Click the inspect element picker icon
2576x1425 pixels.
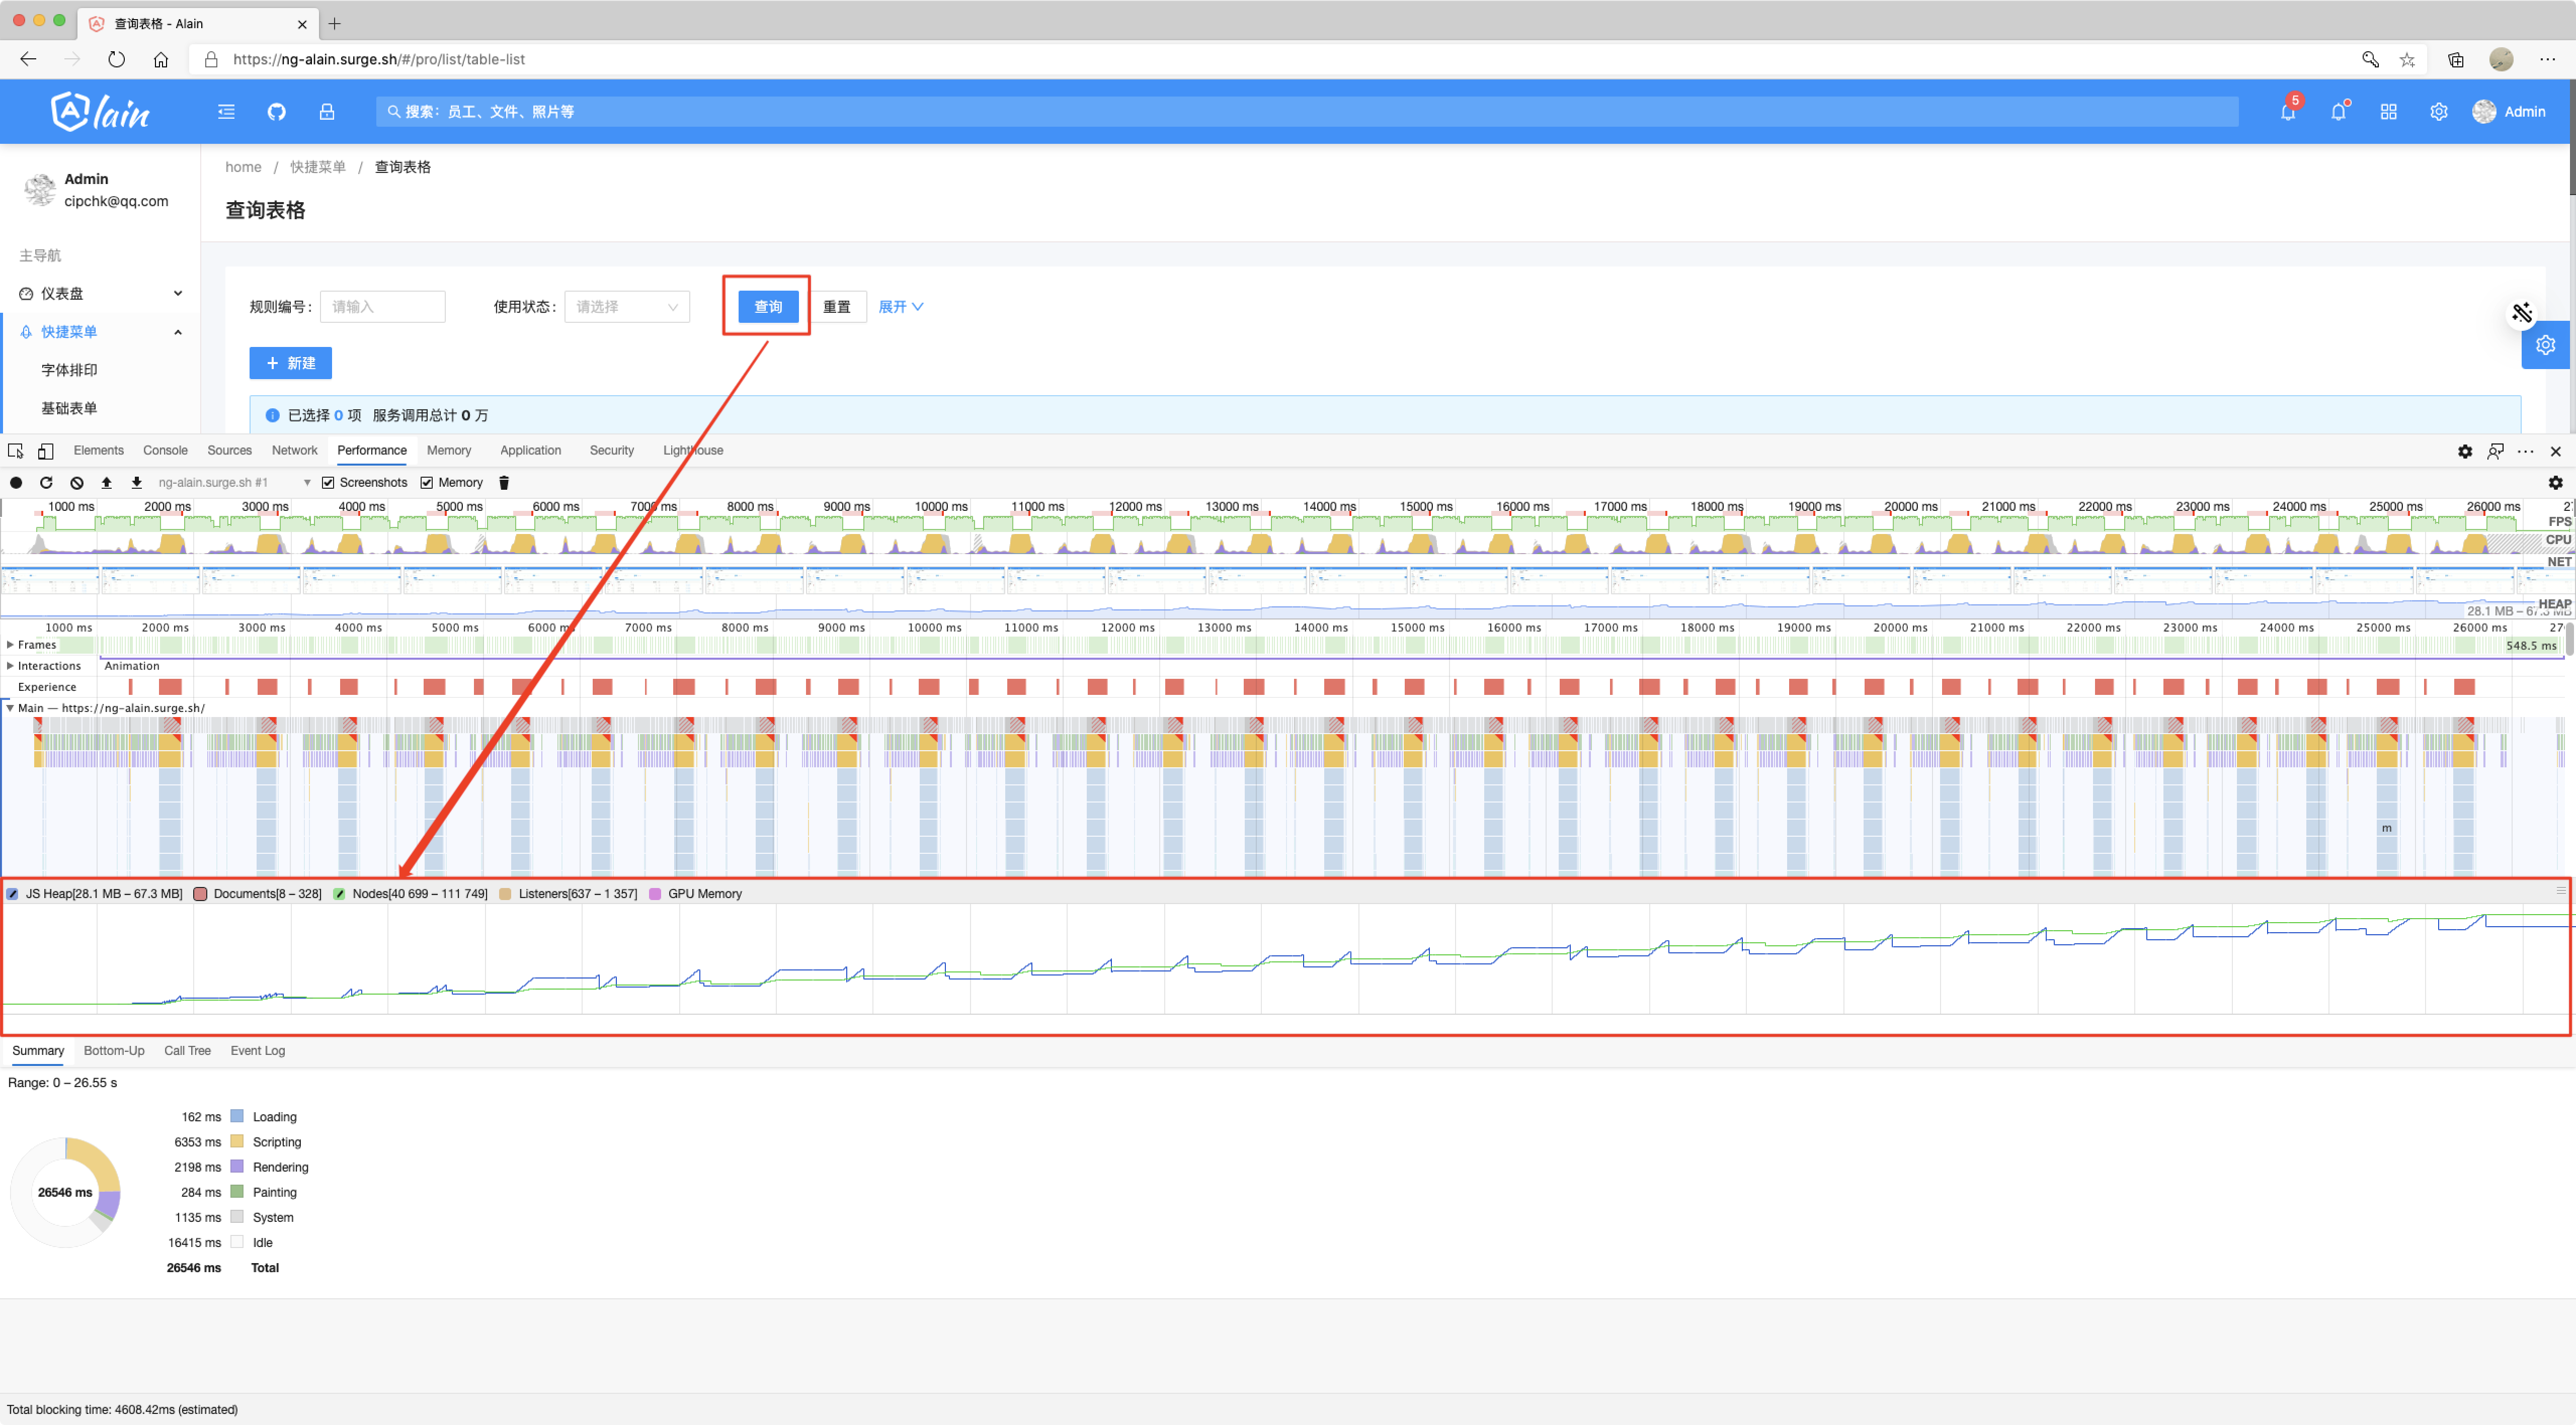pos(16,451)
